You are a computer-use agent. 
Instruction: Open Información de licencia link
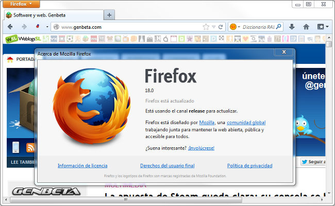tap(82, 165)
